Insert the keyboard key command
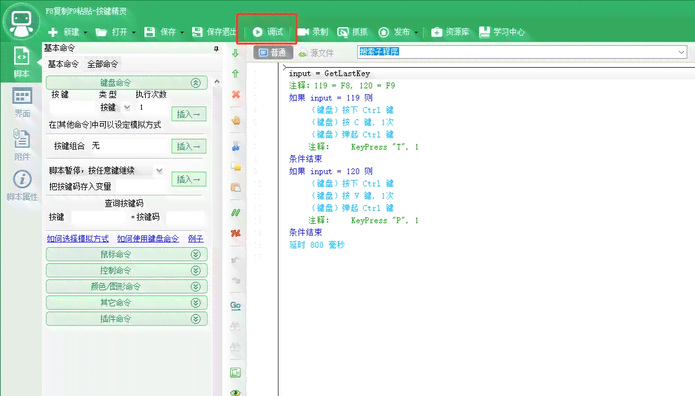The height and width of the screenshot is (396, 695). pos(189,114)
